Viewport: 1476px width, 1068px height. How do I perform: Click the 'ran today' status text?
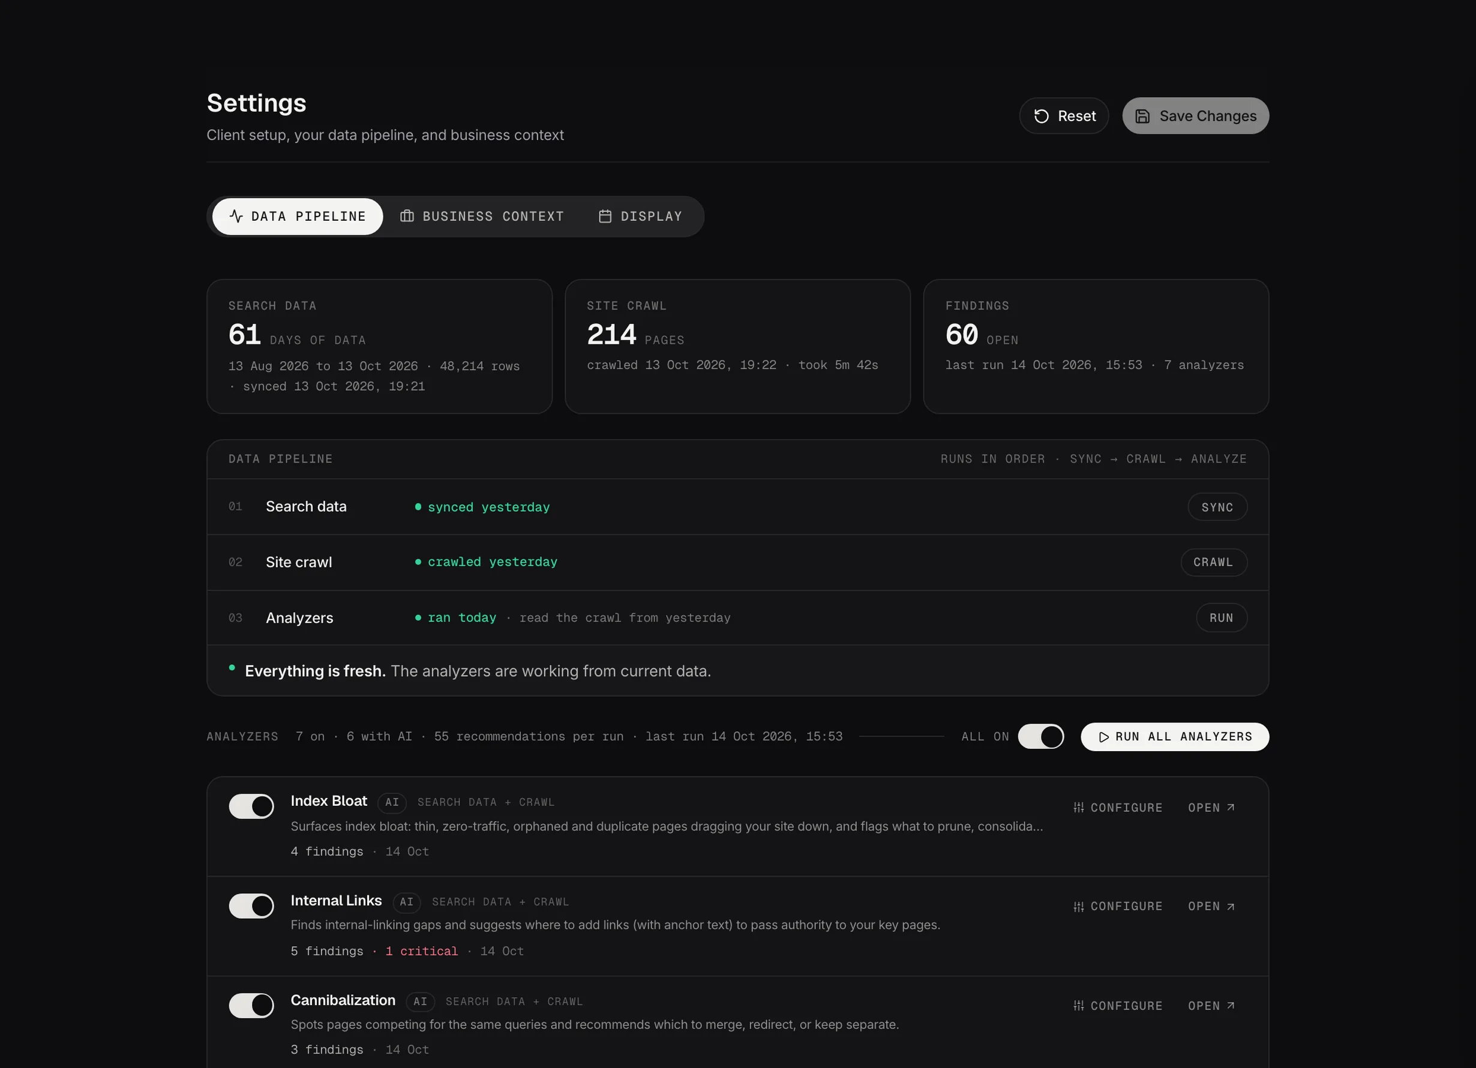[462, 617]
